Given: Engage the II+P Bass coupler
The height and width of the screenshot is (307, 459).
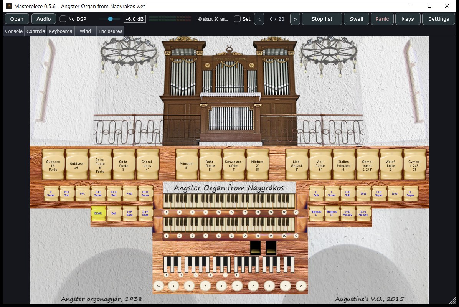Looking at the screenshot, I should pos(145,213).
